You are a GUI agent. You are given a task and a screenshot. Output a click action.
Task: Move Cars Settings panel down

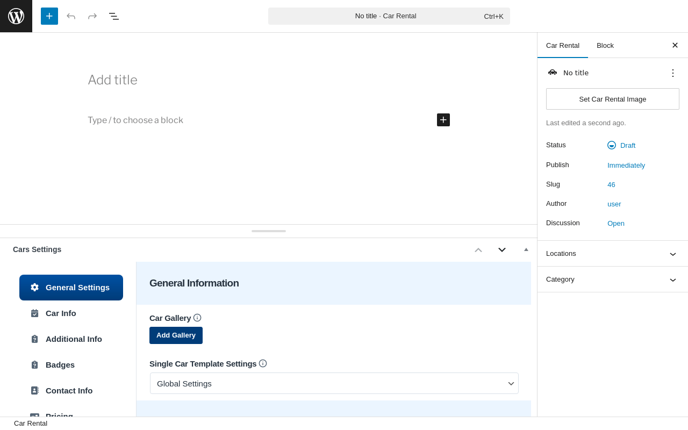point(502,249)
